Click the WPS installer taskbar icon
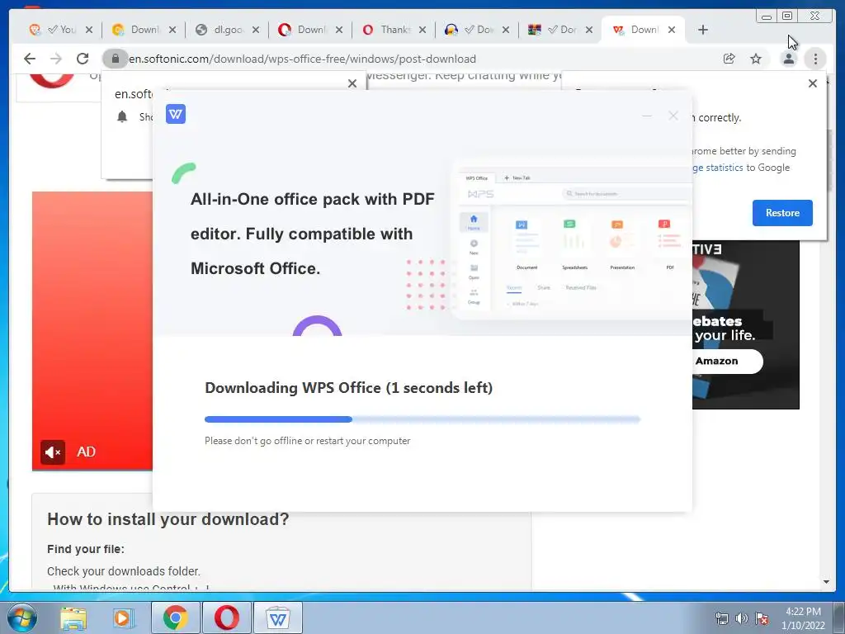The image size is (845, 634). 278,617
